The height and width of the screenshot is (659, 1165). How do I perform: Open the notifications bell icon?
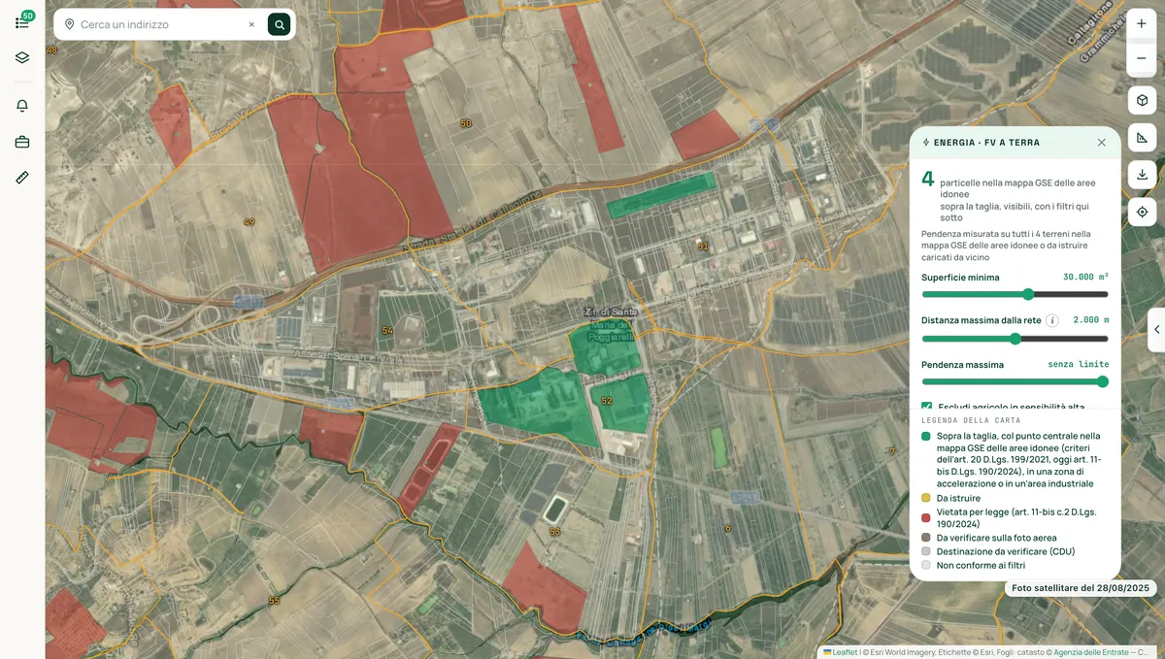point(22,106)
